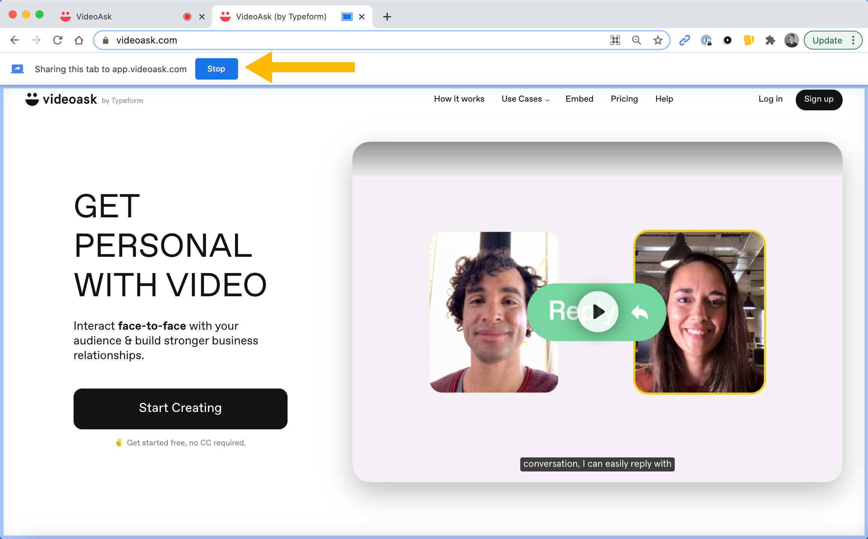Viewport: 868px width, 539px height.
Task: Click the screen share icon in sharing bar
Action: coord(17,69)
